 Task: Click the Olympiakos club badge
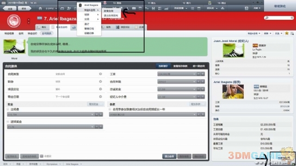[14, 21]
